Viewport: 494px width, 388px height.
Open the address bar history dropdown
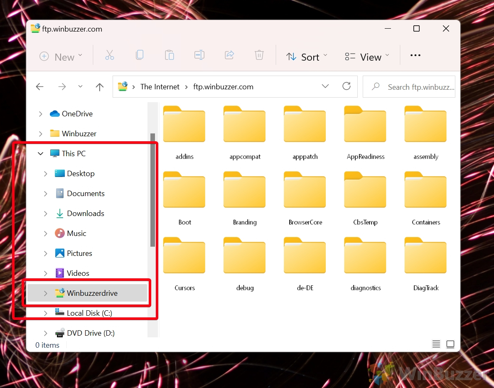click(325, 86)
